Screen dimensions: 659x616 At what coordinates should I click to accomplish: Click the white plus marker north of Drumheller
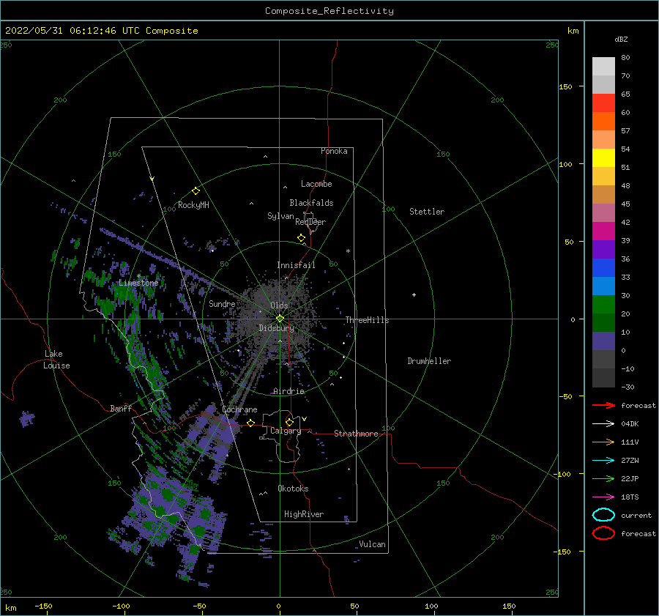pos(414,294)
